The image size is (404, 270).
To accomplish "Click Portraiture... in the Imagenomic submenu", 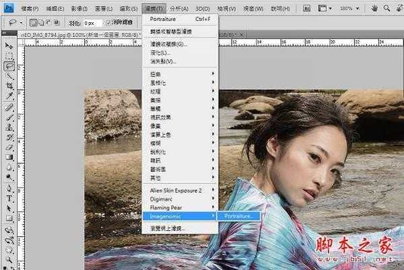I will pos(240,216).
